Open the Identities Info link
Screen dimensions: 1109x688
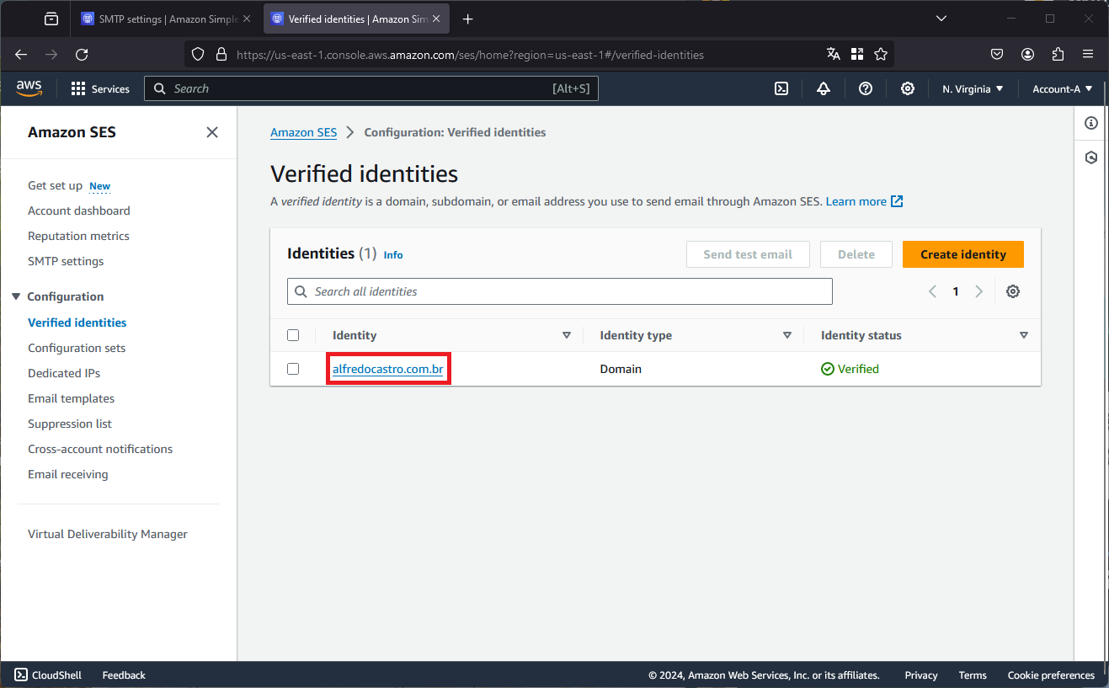click(x=393, y=254)
